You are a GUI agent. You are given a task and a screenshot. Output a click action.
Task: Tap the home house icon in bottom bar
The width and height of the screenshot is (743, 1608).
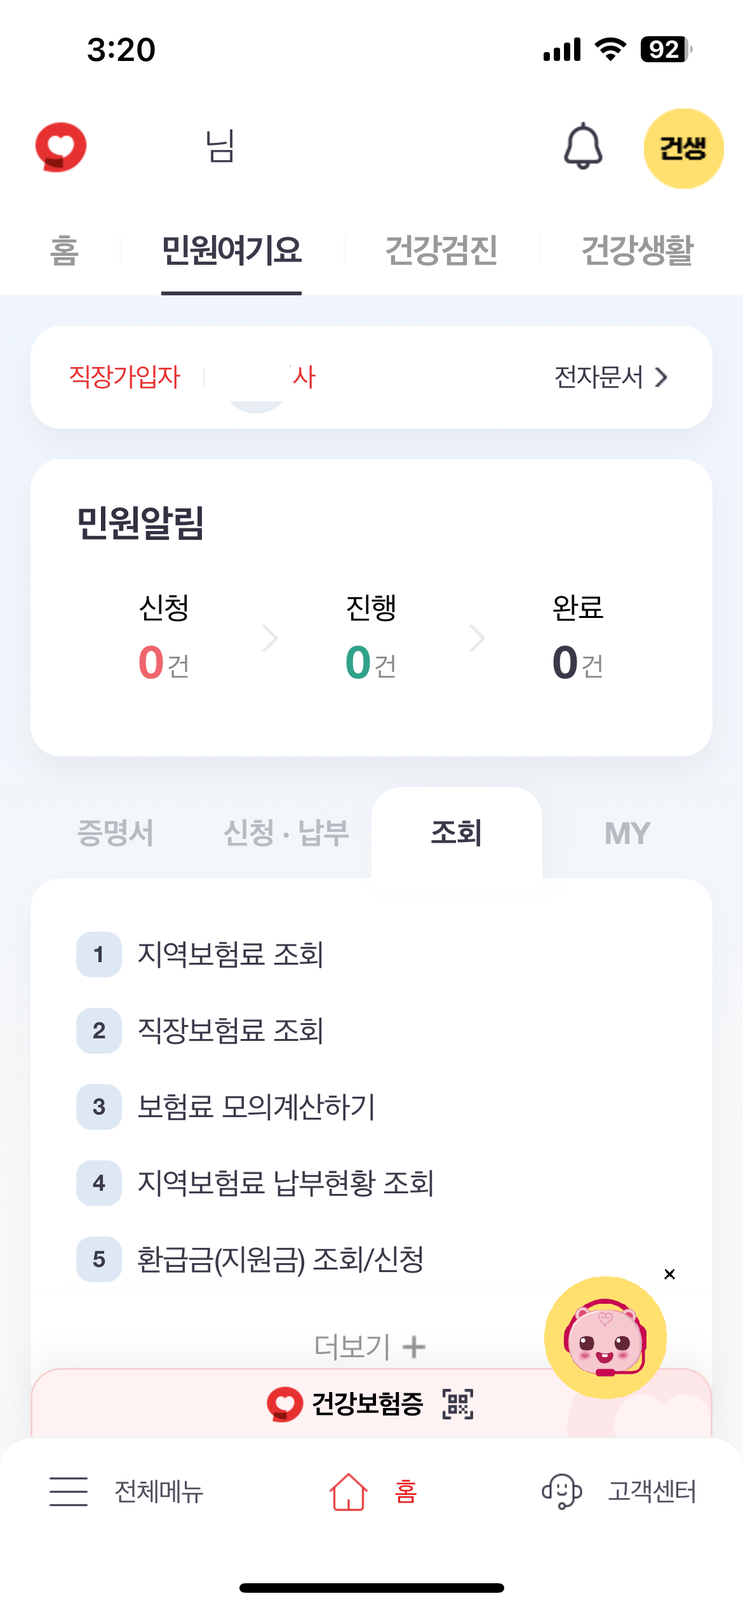[x=348, y=1491]
